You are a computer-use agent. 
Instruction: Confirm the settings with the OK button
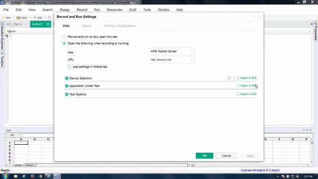point(204,156)
